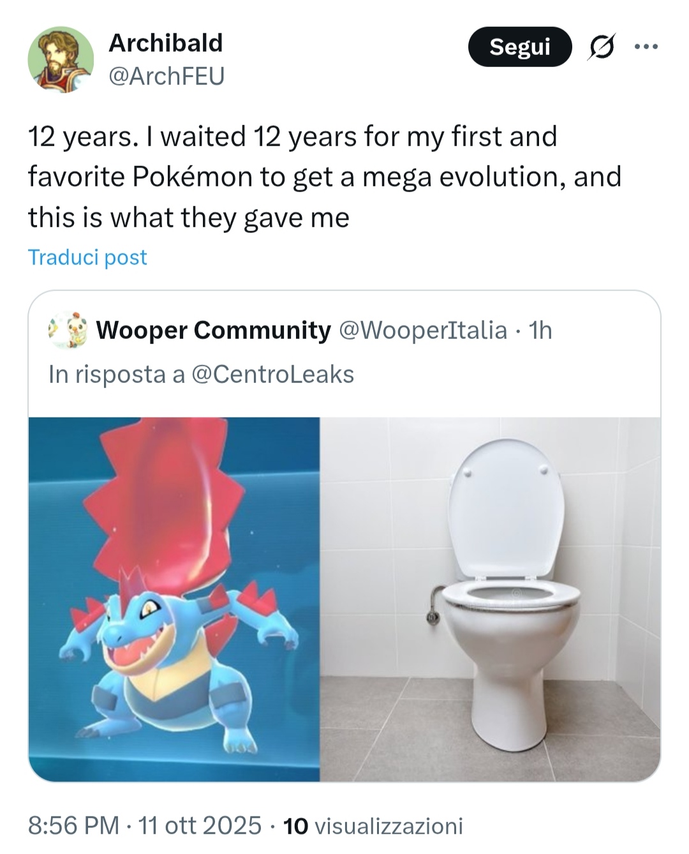The width and height of the screenshot is (689, 854).
Task: Open the three-dot more options menu
Action: pos(646,47)
